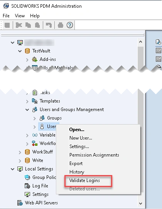The width and height of the screenshot is (162, 209).
Task: Expand the Users node
Action: [x=35, y=127]
